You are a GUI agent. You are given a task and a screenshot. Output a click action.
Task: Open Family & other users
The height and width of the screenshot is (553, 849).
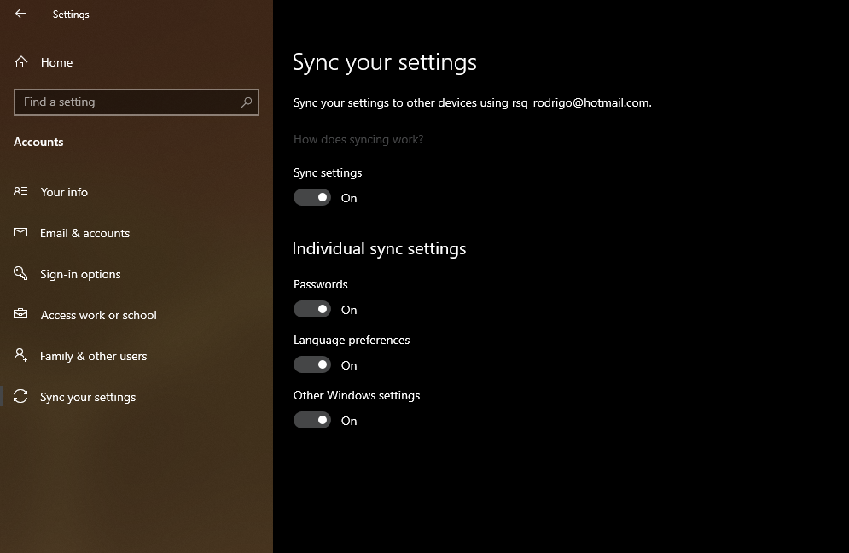point(137,356)
